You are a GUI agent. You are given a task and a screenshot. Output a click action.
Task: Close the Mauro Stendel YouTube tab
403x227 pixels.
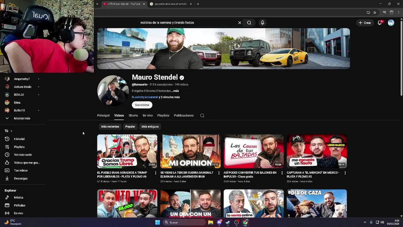144,4
